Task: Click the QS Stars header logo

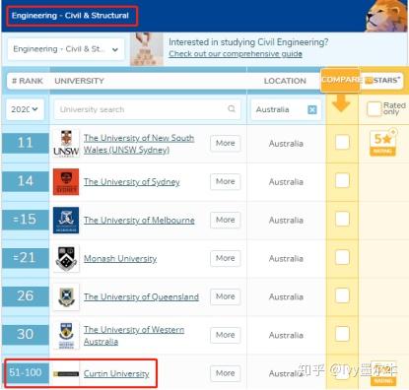Action: [x=383, y=80]
